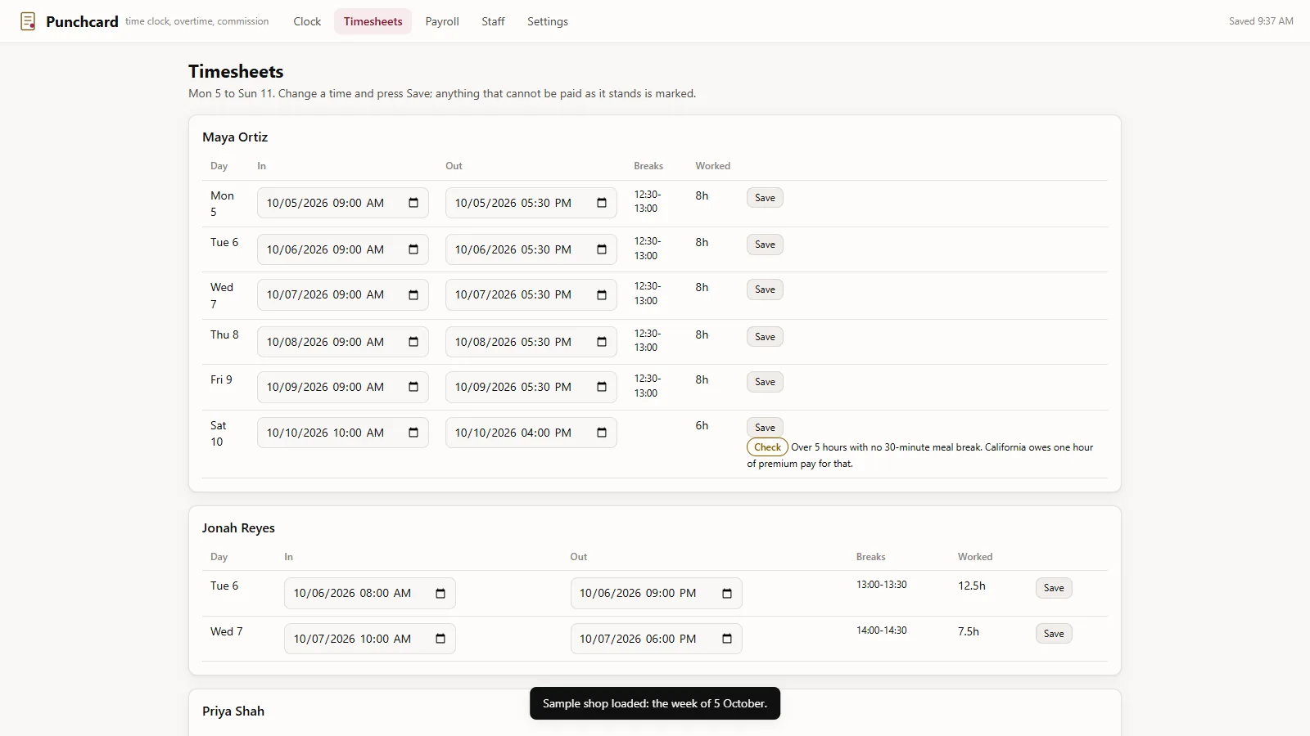
Task: Open calendar picker for Maya's Thu 8 Out time
Action: [602, 342]
